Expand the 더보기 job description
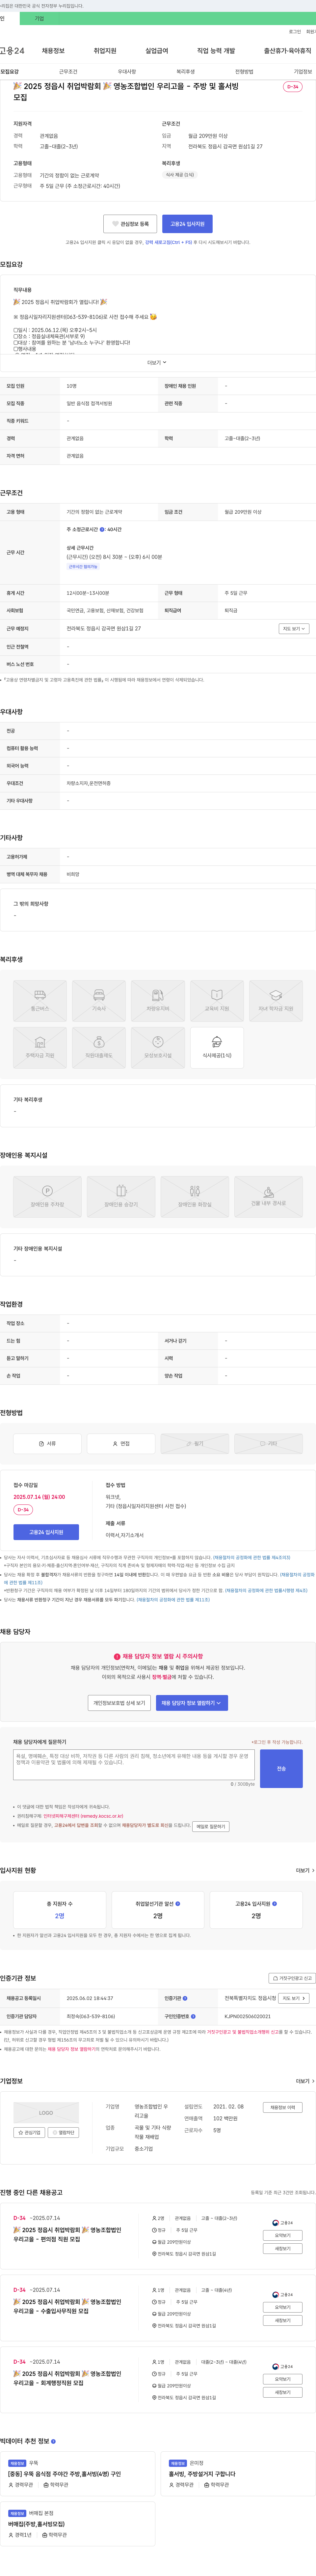 (x=157, y=363)
